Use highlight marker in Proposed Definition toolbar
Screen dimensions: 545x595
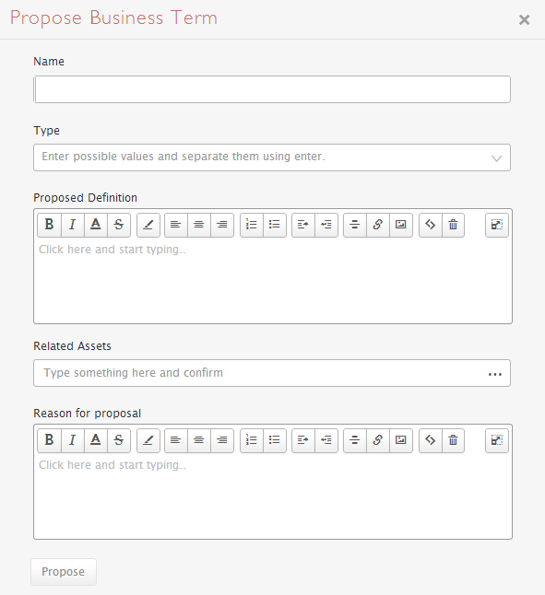[148, 225]
